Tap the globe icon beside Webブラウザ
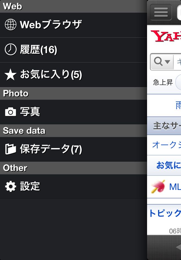 pos(11,25)
